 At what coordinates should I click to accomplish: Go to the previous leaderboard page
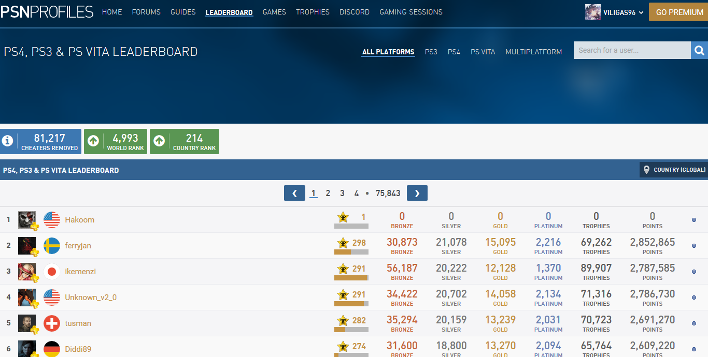click(294, 193)
